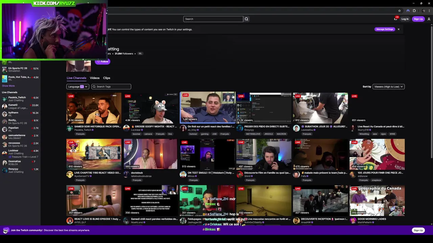This screenshot has width=433, height=243.
Task: Open byilhann channel in sidebar
Action: coord(20,114)
